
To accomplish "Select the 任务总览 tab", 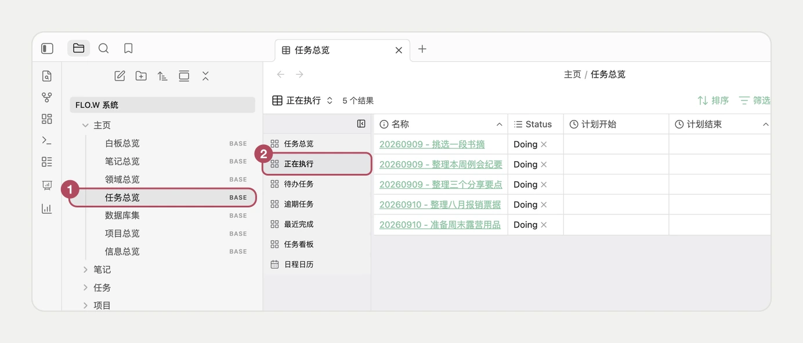I will 342,50.
